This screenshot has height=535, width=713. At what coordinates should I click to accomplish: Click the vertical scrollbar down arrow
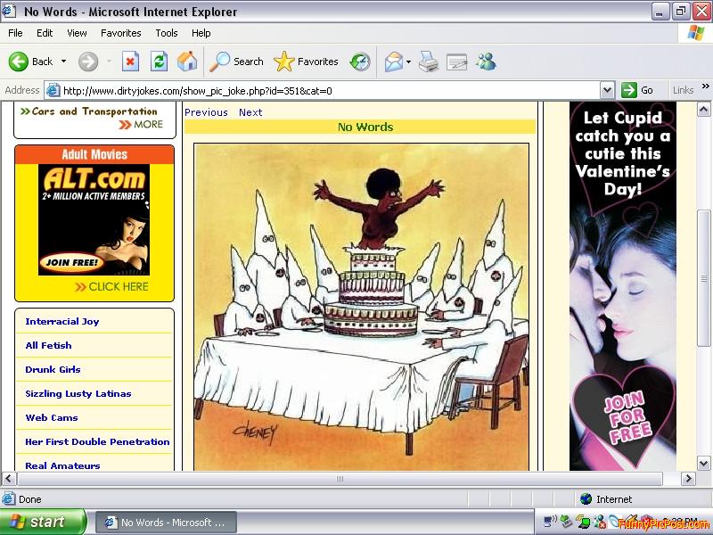pos(703,464)
